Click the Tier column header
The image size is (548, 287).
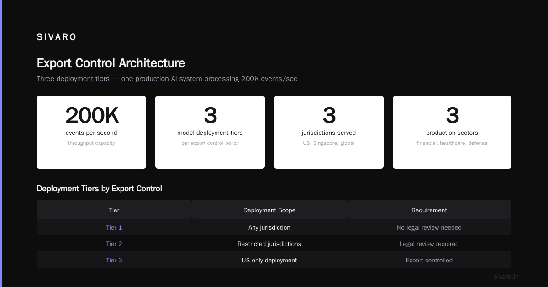[114, 210]
